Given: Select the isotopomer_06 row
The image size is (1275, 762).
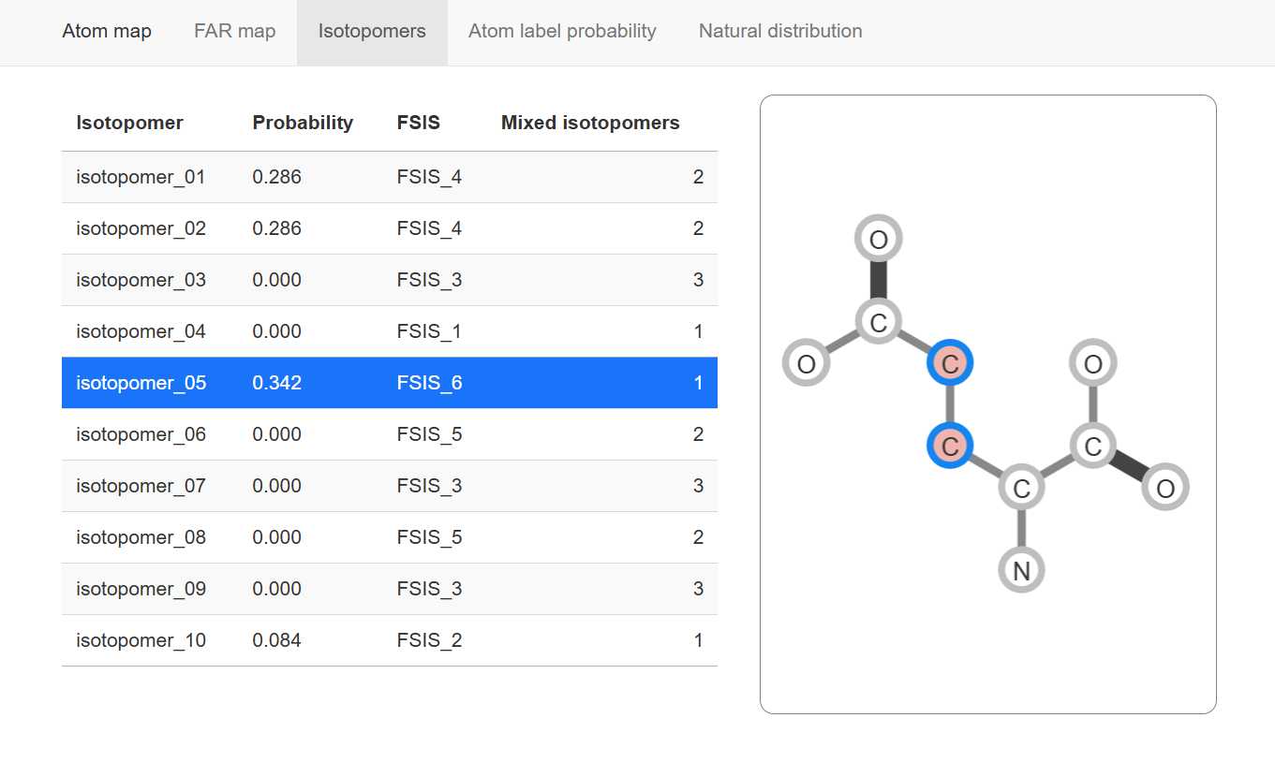Looking at the screenshot, I should pyautogui.click(x=390, y=434).
